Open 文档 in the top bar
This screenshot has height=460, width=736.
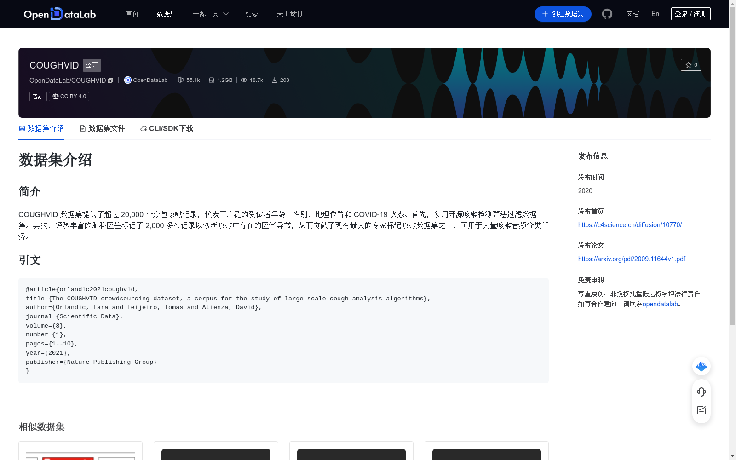click(632, 14)
